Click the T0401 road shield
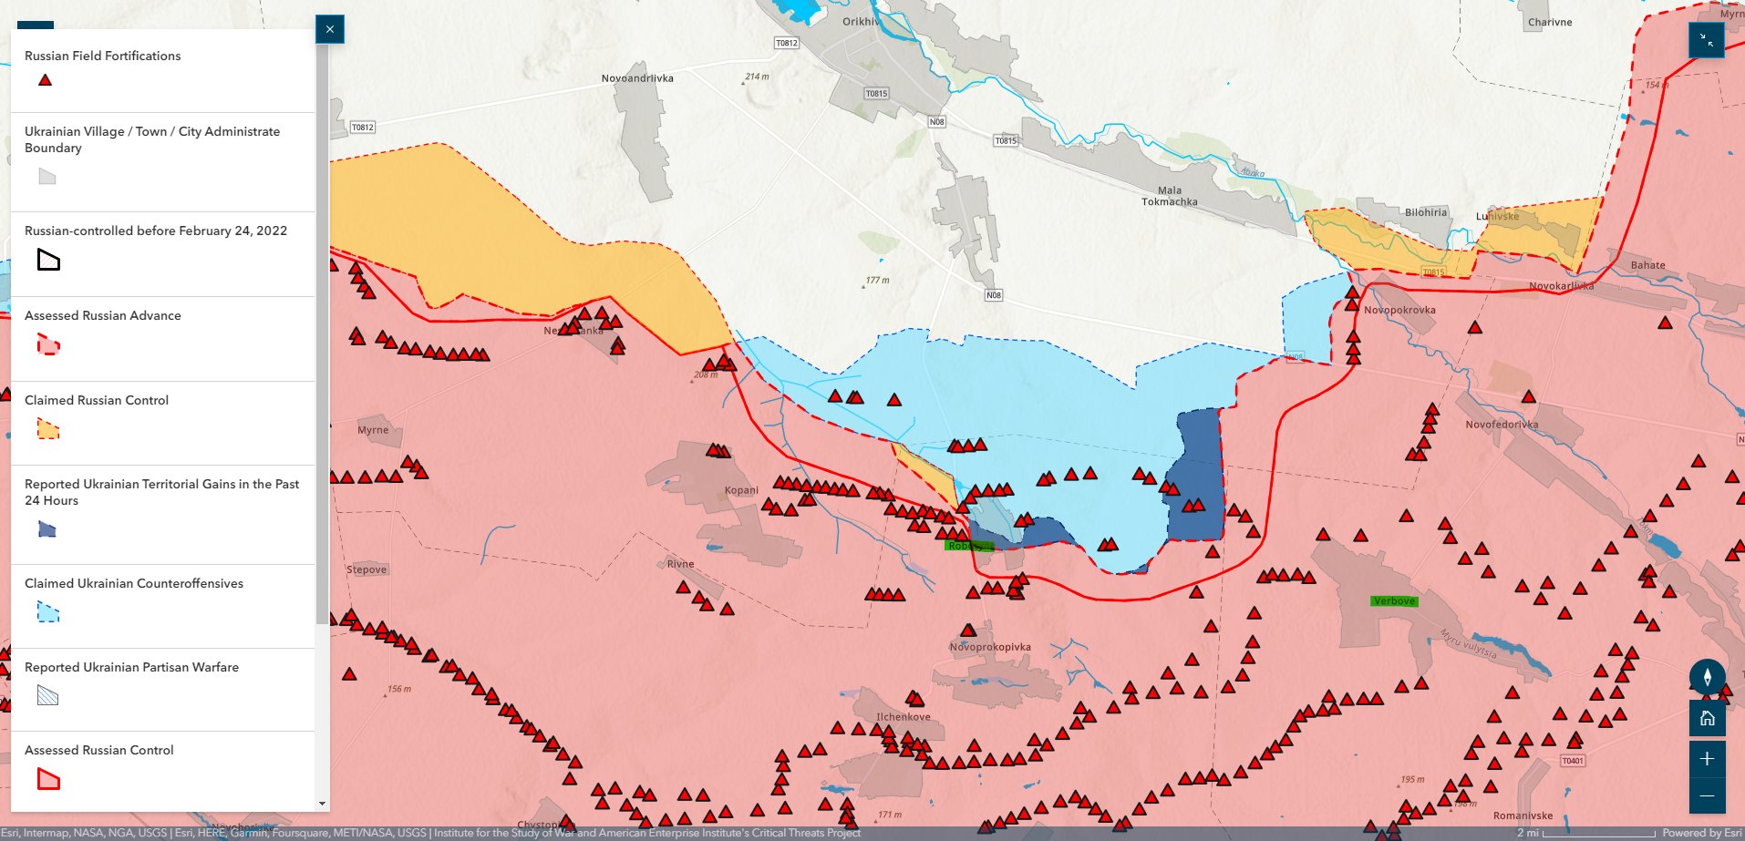The image size is (1745, 841). (1573, 761)
